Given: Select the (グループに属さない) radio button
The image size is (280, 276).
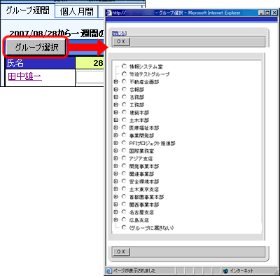Looking at the screenshot, I should [x=124, y=227].
